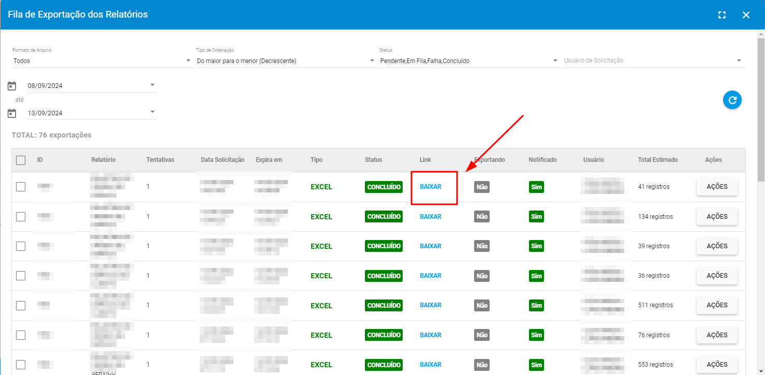Click BAIXAR link for 511 registros row

point(431,305)
